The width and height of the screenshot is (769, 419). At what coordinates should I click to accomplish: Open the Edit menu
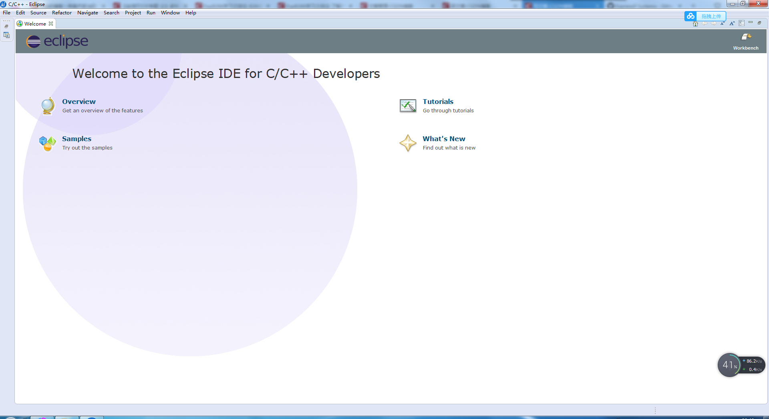[20, 13]
